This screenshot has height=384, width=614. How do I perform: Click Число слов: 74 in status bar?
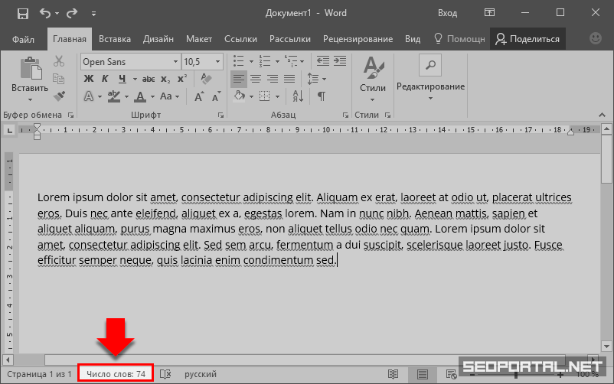[x=116, y=374]
